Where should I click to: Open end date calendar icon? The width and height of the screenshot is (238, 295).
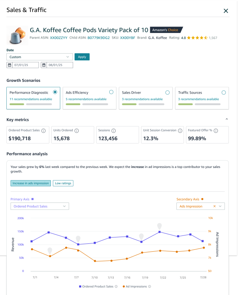click(44, 65)
